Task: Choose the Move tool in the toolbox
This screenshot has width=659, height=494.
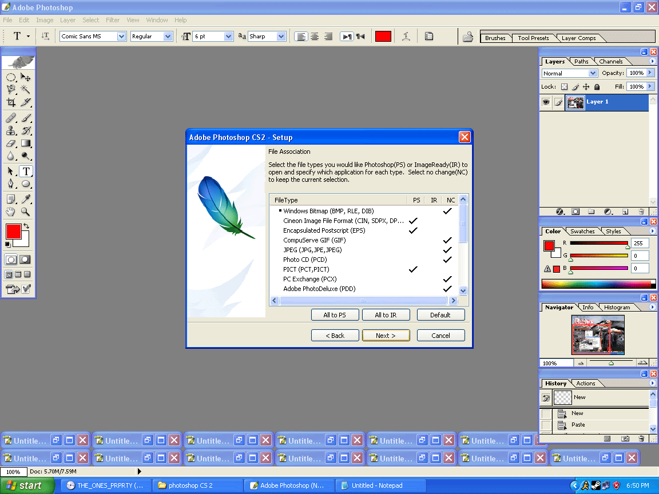Action: point(26,77)
